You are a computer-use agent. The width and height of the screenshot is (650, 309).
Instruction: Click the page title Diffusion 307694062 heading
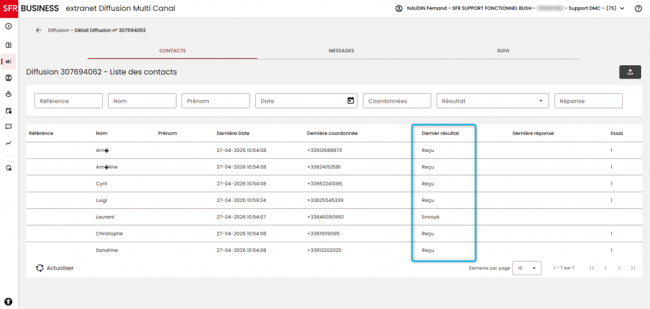pos(102,72)
